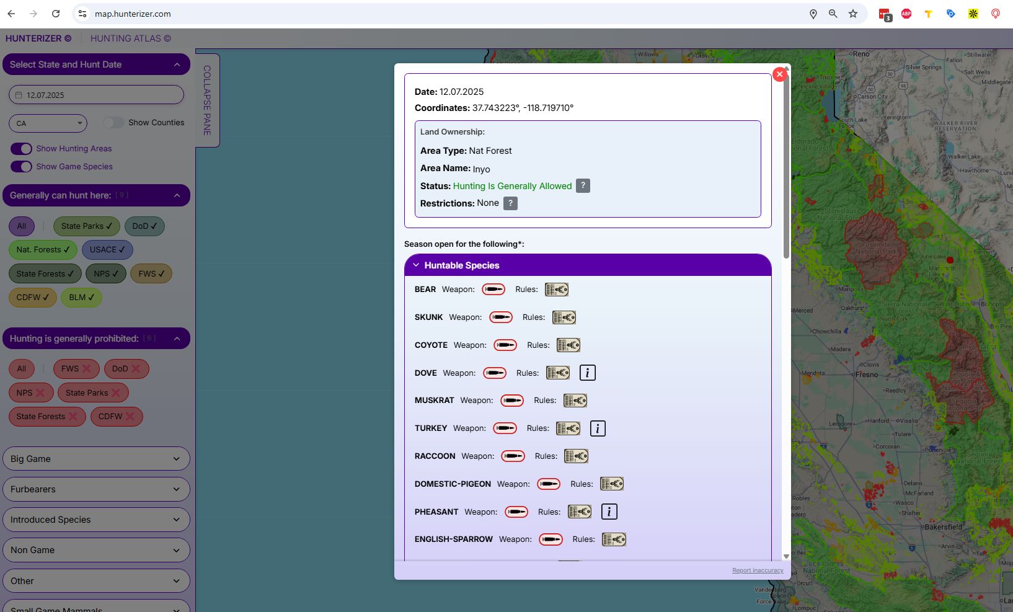The width and height of the screenshot is (1013, 612).
Task: Click the Status help question mark
Action: 582,185
